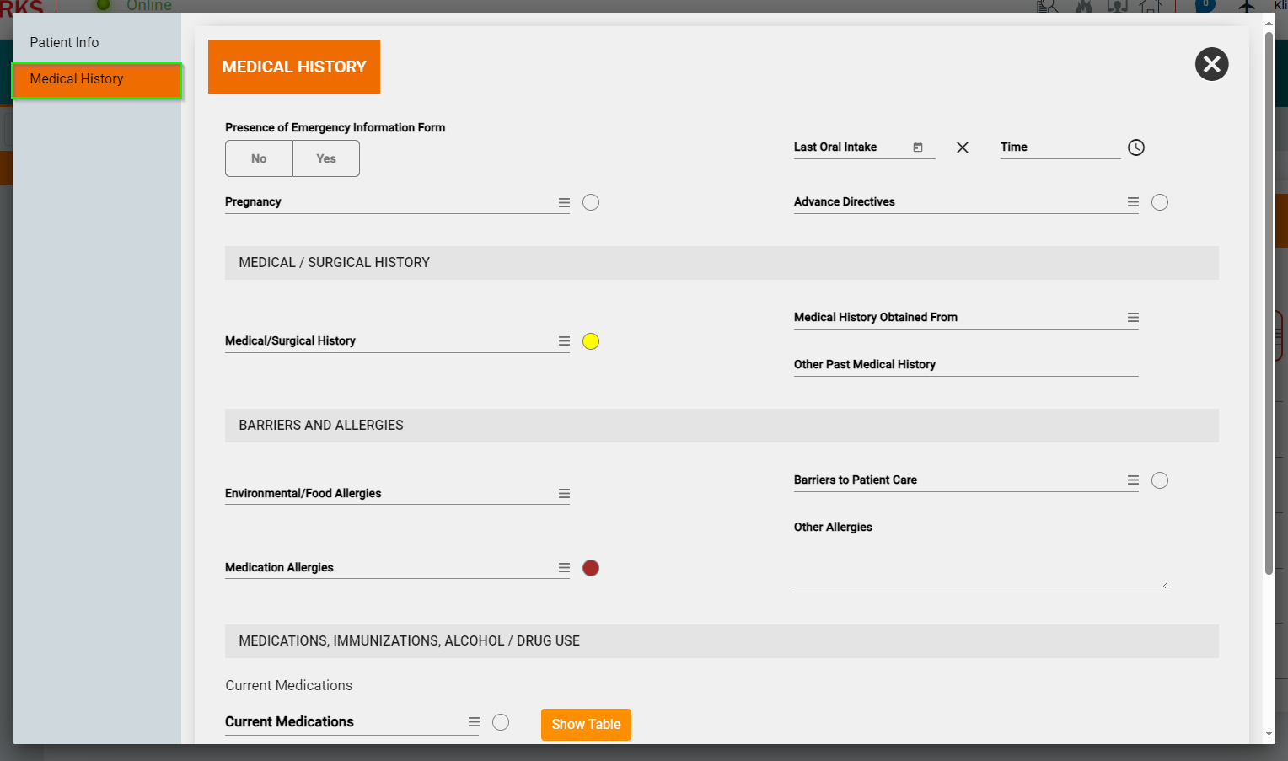Viewport: 1288px width, 761px height.
Task: Expand the Current Medications dropdown list
Action: [x=474, y=722]
